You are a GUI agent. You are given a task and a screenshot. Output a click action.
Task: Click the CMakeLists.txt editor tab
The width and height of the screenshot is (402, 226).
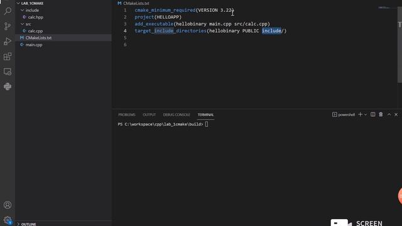pyautogui.click(x=133, y=3)
